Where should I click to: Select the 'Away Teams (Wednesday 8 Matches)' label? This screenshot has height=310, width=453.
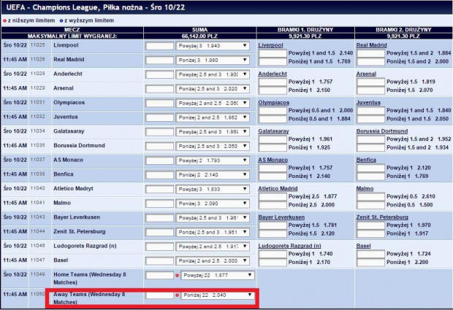[x=89, y=298]
